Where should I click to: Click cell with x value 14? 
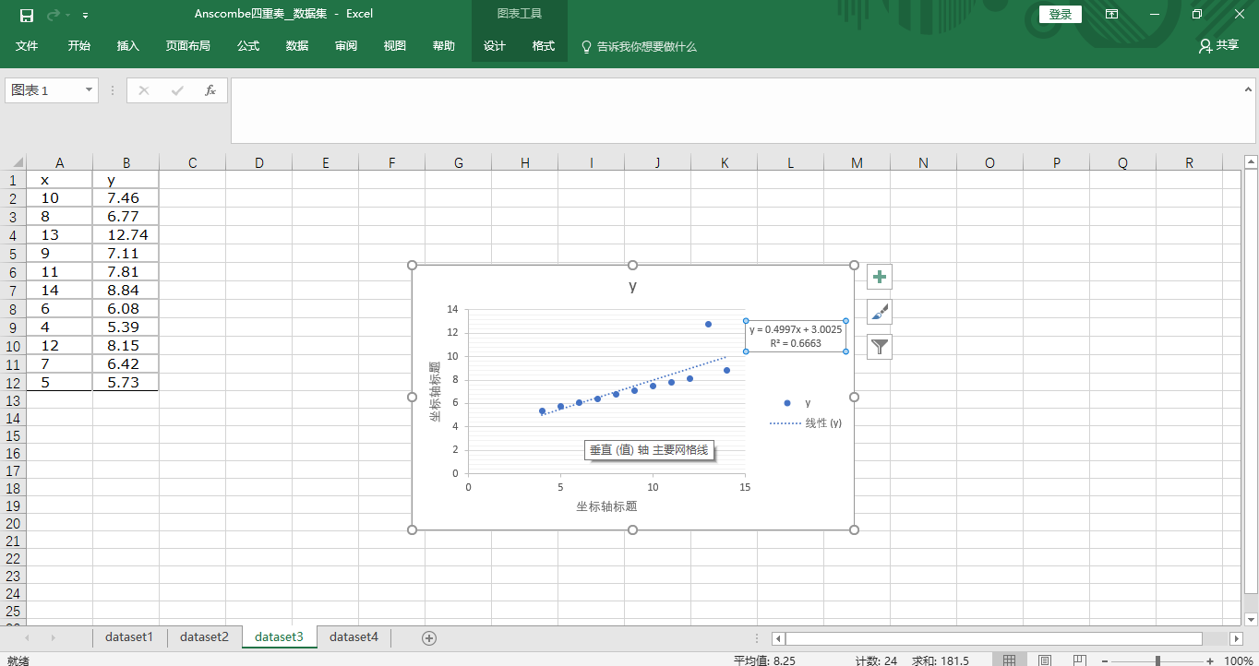(x=60, y=290)
